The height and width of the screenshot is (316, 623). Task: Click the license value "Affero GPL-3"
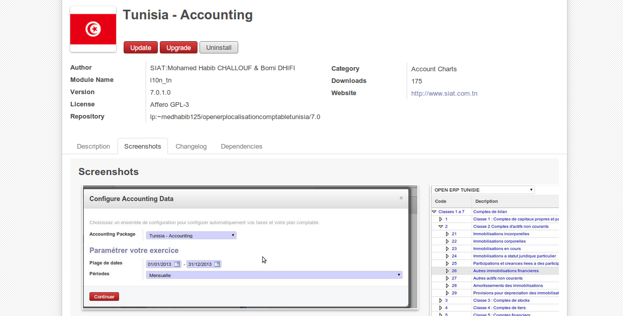point(169,104)
